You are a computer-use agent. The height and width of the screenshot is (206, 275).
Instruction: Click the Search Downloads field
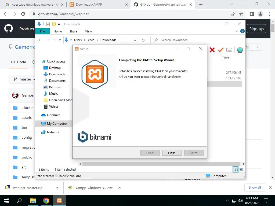click(196, 40)
